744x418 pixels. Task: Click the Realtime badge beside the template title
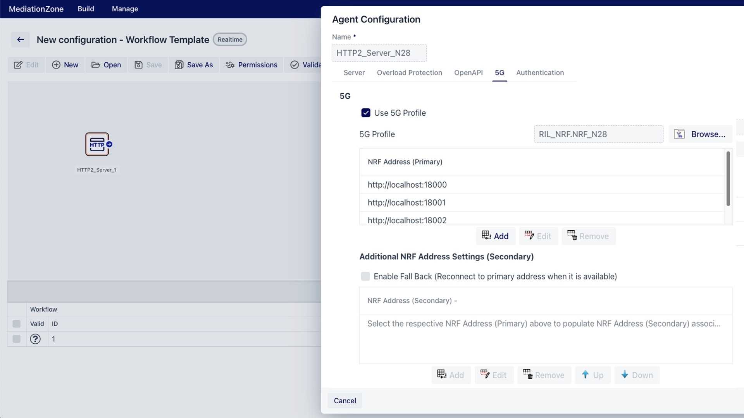point(229,39)
